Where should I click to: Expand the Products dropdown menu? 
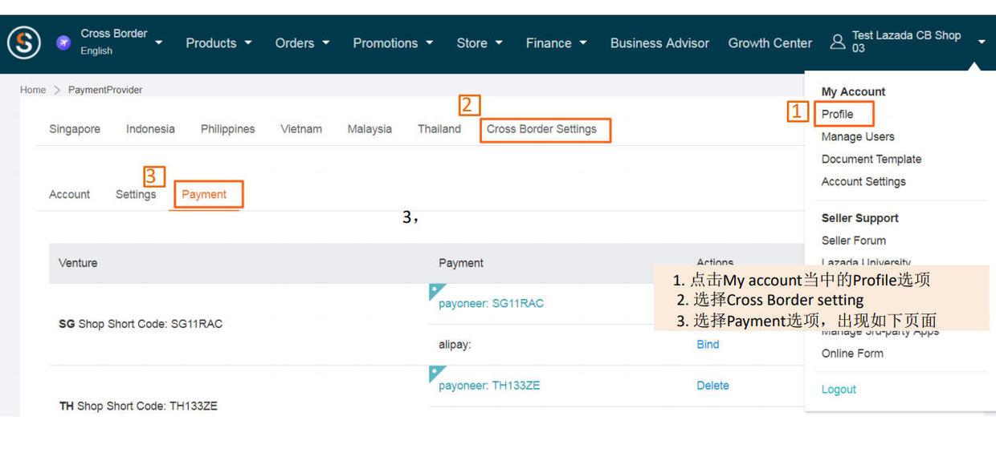(218, 43)
